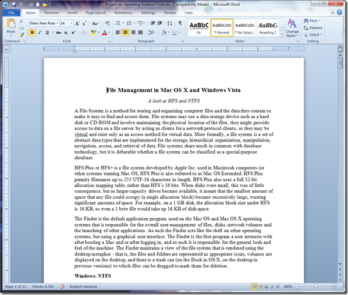Open the Borders dropdown arrow

point(179,33)
